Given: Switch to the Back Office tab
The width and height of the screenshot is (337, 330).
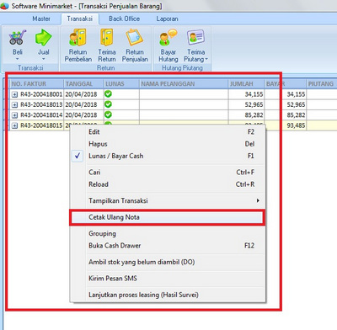Looking at the screenshot, I should [x=125, y=19].
